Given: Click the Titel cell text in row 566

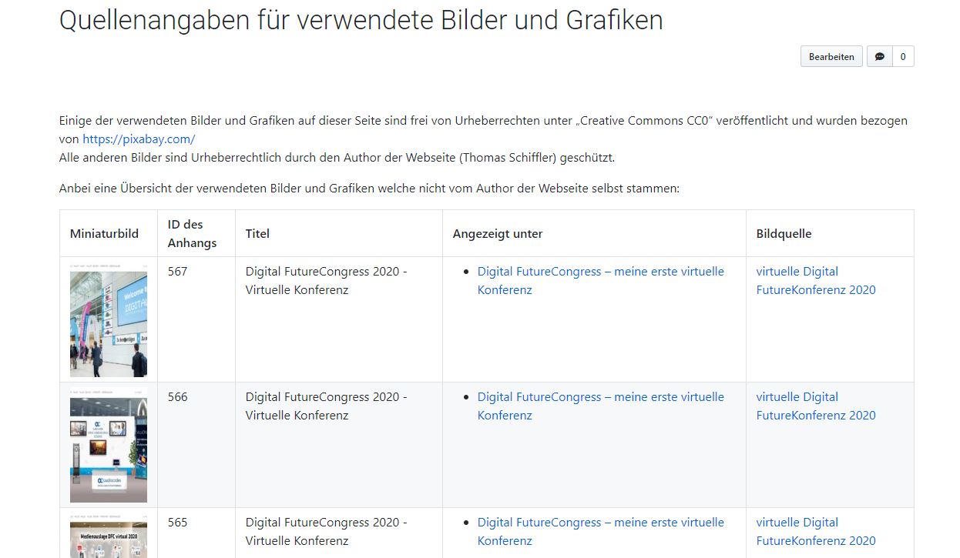Looking at the screenshot, I should (327, 406).
